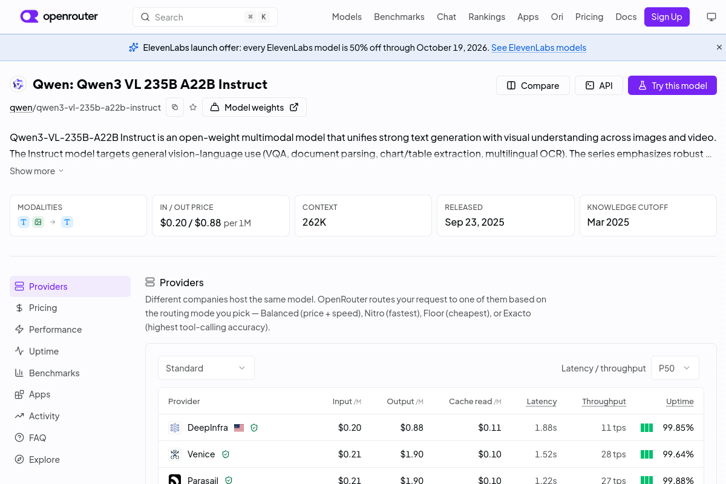726x484 pixels.
Task: Select Pricing in the sidebar
Action: click(70, 308)
